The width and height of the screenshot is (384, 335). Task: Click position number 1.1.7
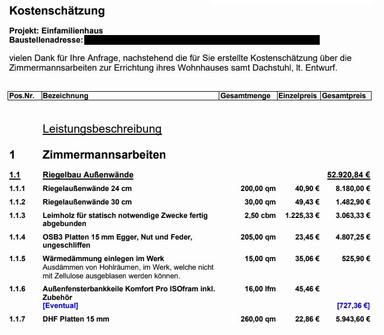[17, 319]
